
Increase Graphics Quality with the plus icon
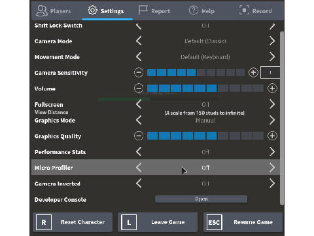click(x=272, y=136)
